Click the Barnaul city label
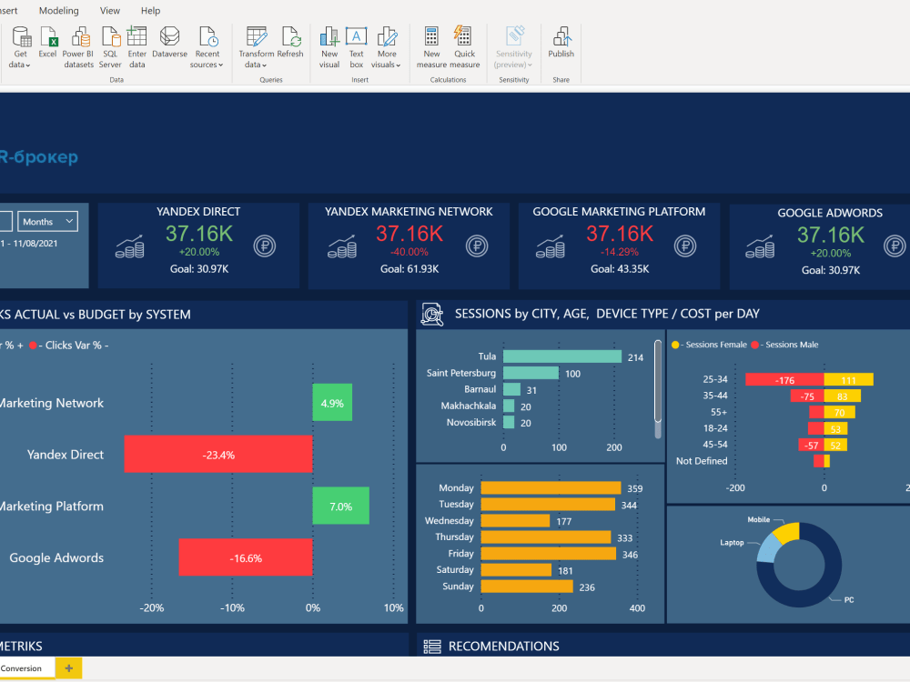Screen dimensions: 910x682 480,389
